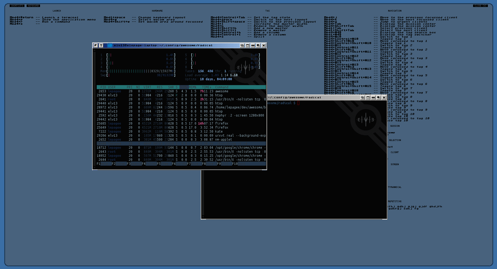497x269 pixels.
Task: Click the diagonal arrow icon in htop titlebar
Action: point(96,46)
